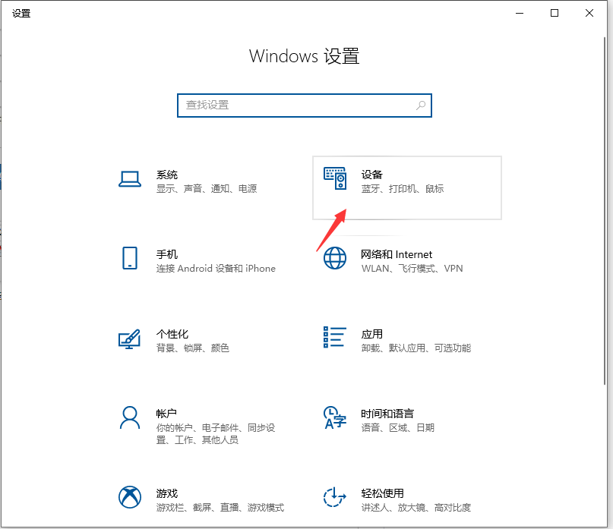Click the magnifier icon in the search box
The height and width of the screenshot is (529, 613).
tap(421, 105)
